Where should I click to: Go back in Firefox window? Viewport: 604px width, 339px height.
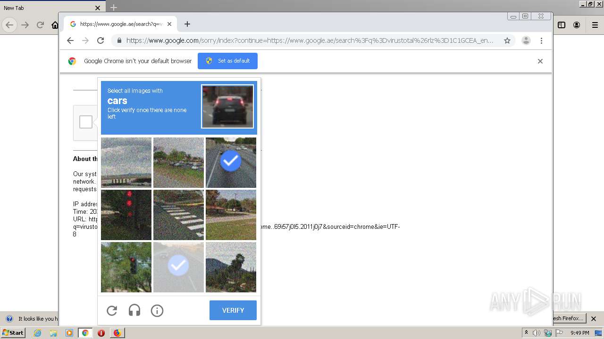[9, 25]
